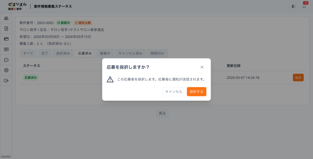The width and height of the screenshot is (313, 159).
Task: Click the news list icon in sidebar
Action: (6, 49)
